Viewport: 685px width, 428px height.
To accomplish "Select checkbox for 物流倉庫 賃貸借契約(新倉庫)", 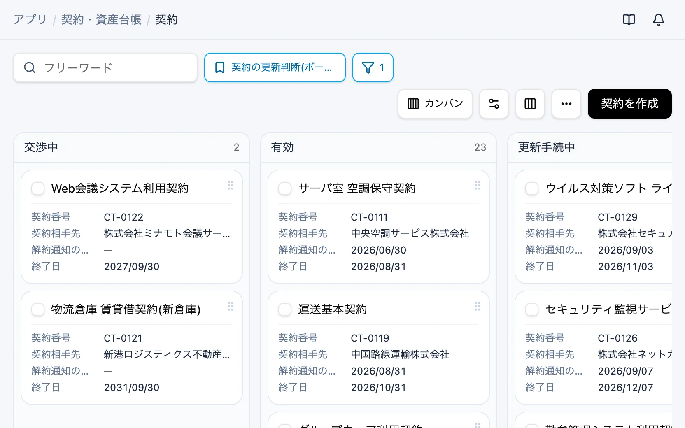I will tap(38, 309).
